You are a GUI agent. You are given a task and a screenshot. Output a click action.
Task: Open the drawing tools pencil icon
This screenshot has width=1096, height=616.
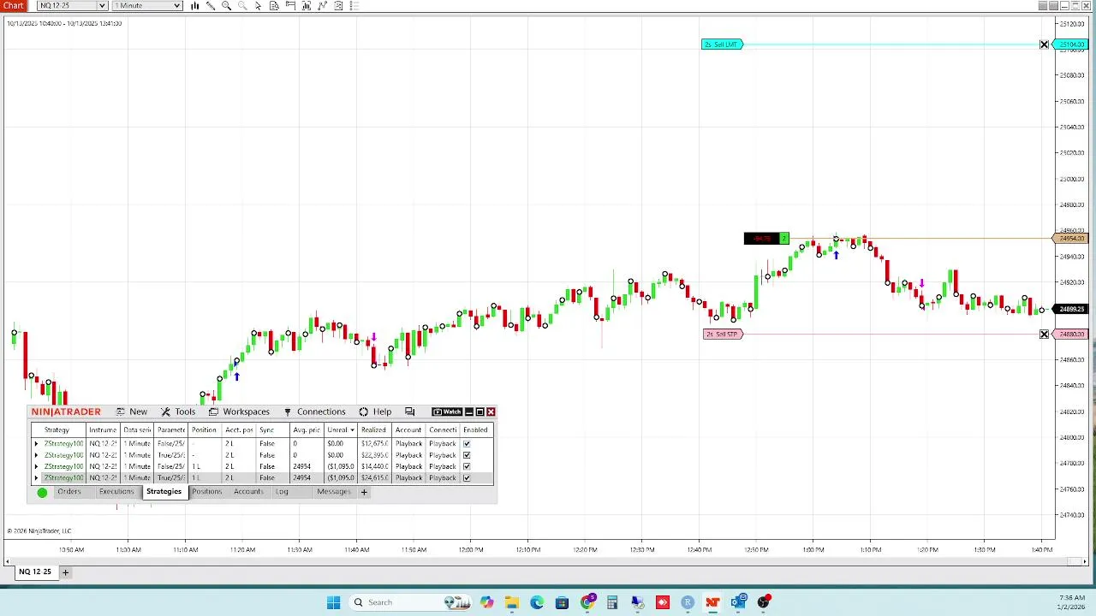click(x=211, y=6)
